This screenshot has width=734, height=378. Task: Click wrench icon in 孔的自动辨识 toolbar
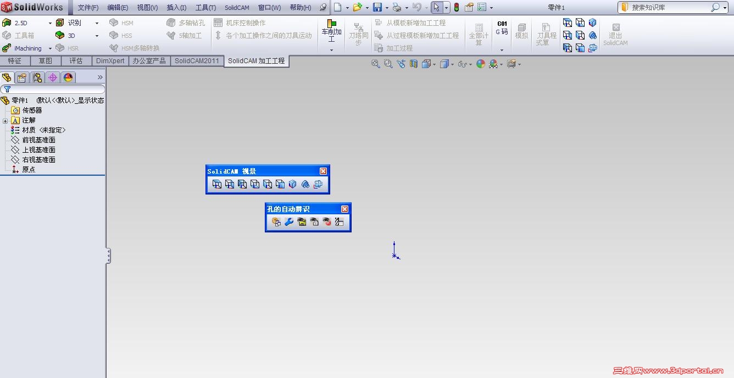289,222
